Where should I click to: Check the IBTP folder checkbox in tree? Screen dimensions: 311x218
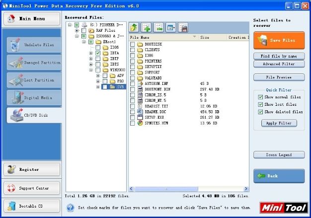point(98,59)
